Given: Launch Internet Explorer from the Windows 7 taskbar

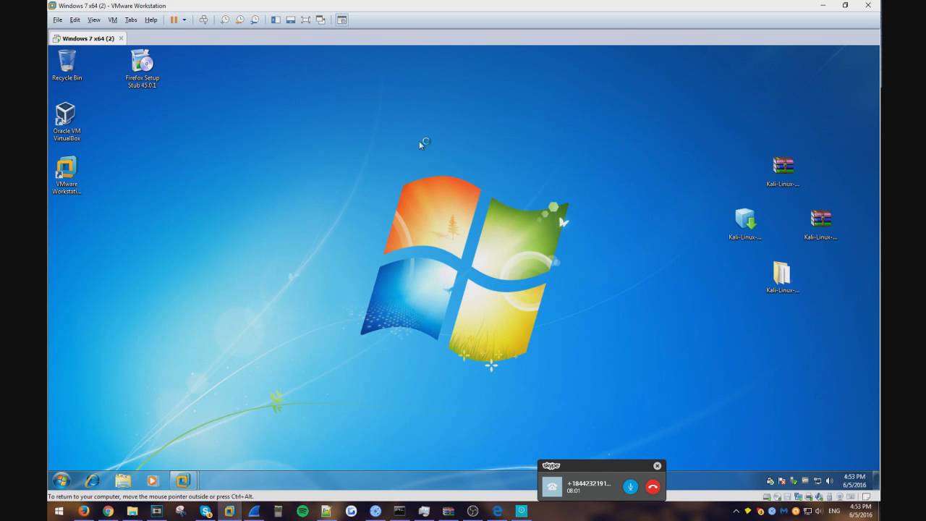Looking at the screenshot, I should [x=93, y=480].
